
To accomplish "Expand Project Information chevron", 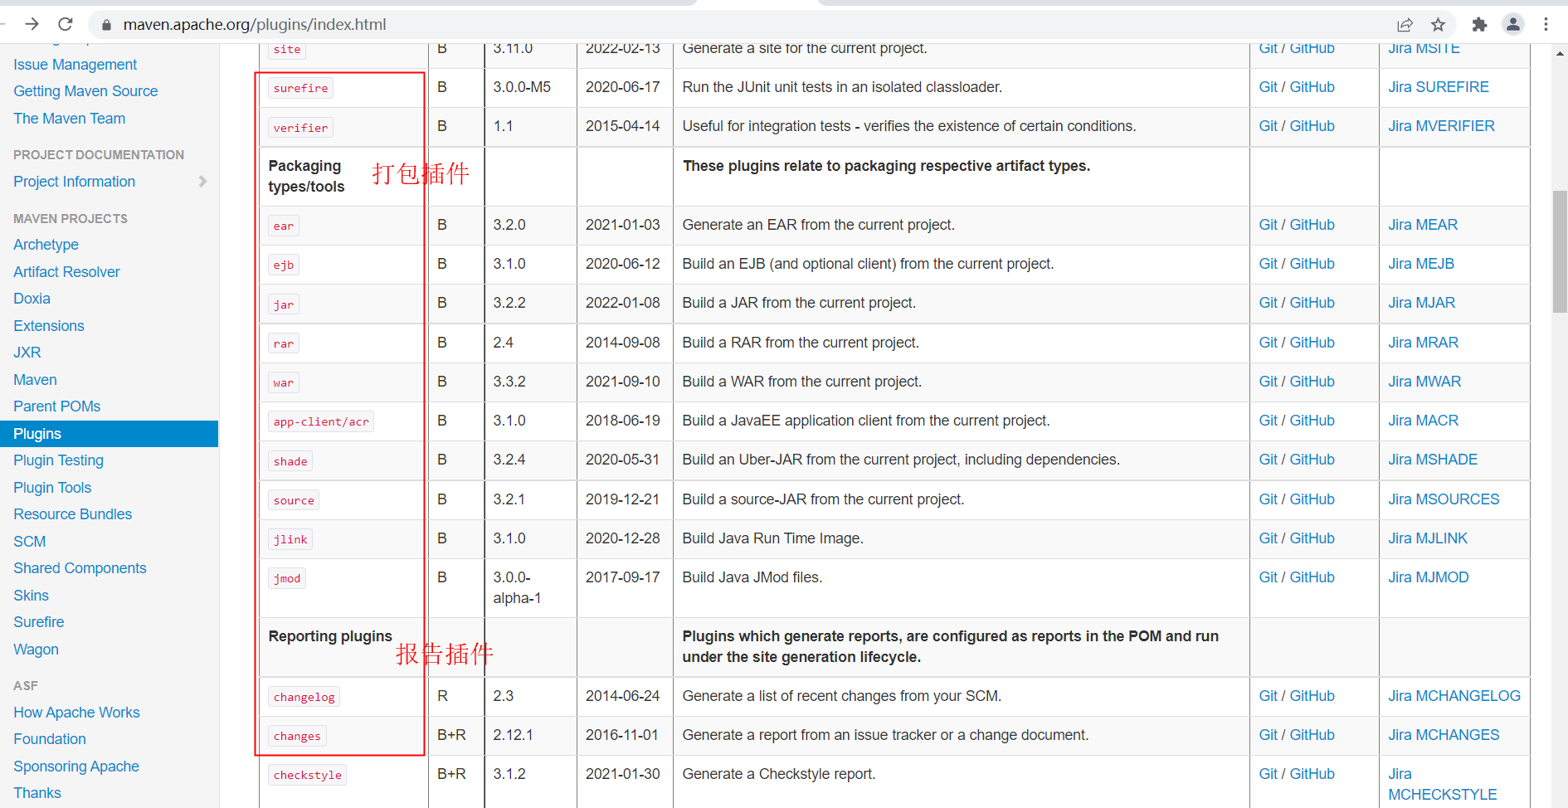I will coord(202,182).
